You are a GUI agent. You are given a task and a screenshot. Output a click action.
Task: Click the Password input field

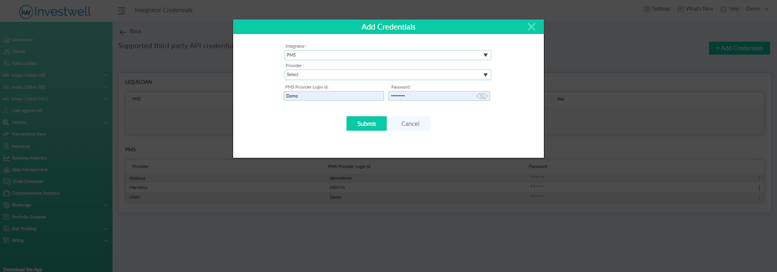439,96
